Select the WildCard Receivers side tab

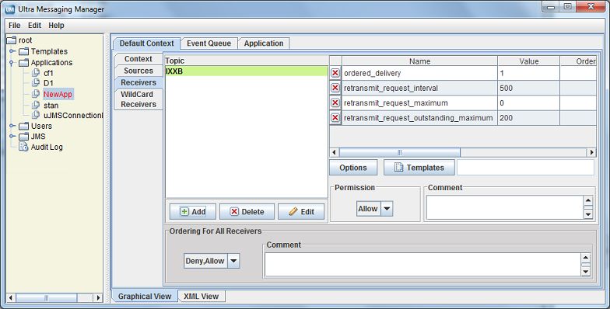pyautogui.click(x=138, y=99)
